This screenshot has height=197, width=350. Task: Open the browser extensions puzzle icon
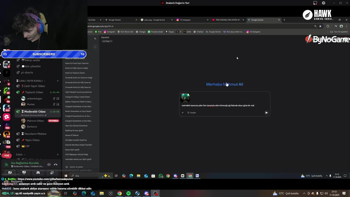pos(328,26)
